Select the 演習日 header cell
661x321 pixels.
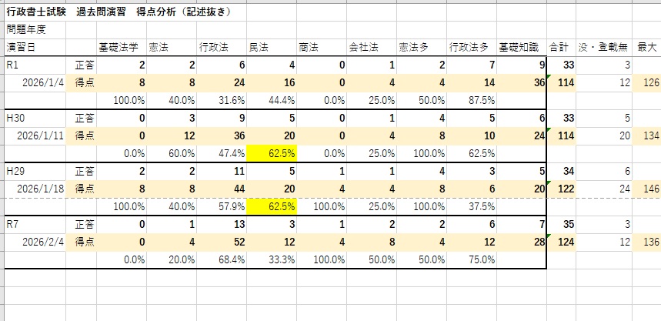coord(22,47)
